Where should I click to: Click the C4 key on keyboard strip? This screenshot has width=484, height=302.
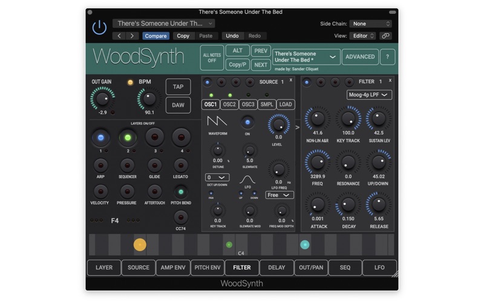(241, 245)
